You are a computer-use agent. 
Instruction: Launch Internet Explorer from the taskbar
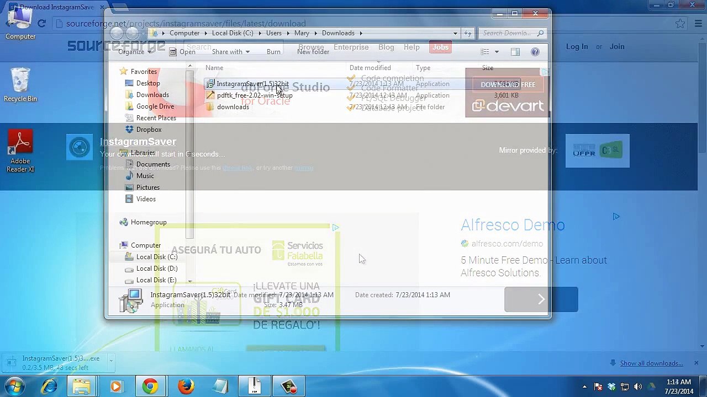(50, 387)
